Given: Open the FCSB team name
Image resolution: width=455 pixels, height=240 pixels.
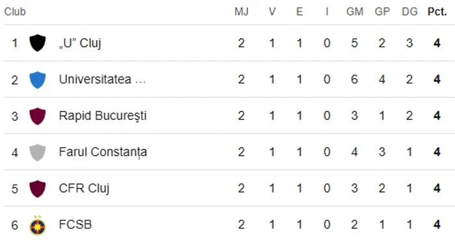Looking at the screenshot, I should coord(75,224).
